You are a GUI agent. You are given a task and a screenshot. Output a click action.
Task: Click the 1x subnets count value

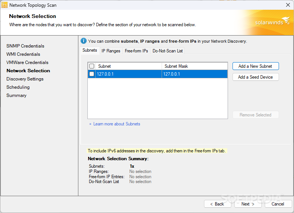(x=132, y=166)
